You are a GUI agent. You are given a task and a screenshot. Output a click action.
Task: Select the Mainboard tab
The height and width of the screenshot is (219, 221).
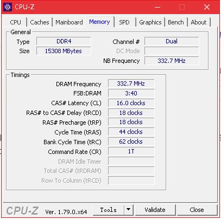69,22
